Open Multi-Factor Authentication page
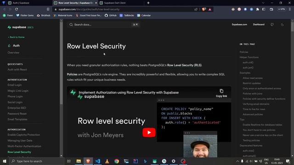This screenshot has width=294, height=165. (x=24, y=146)
